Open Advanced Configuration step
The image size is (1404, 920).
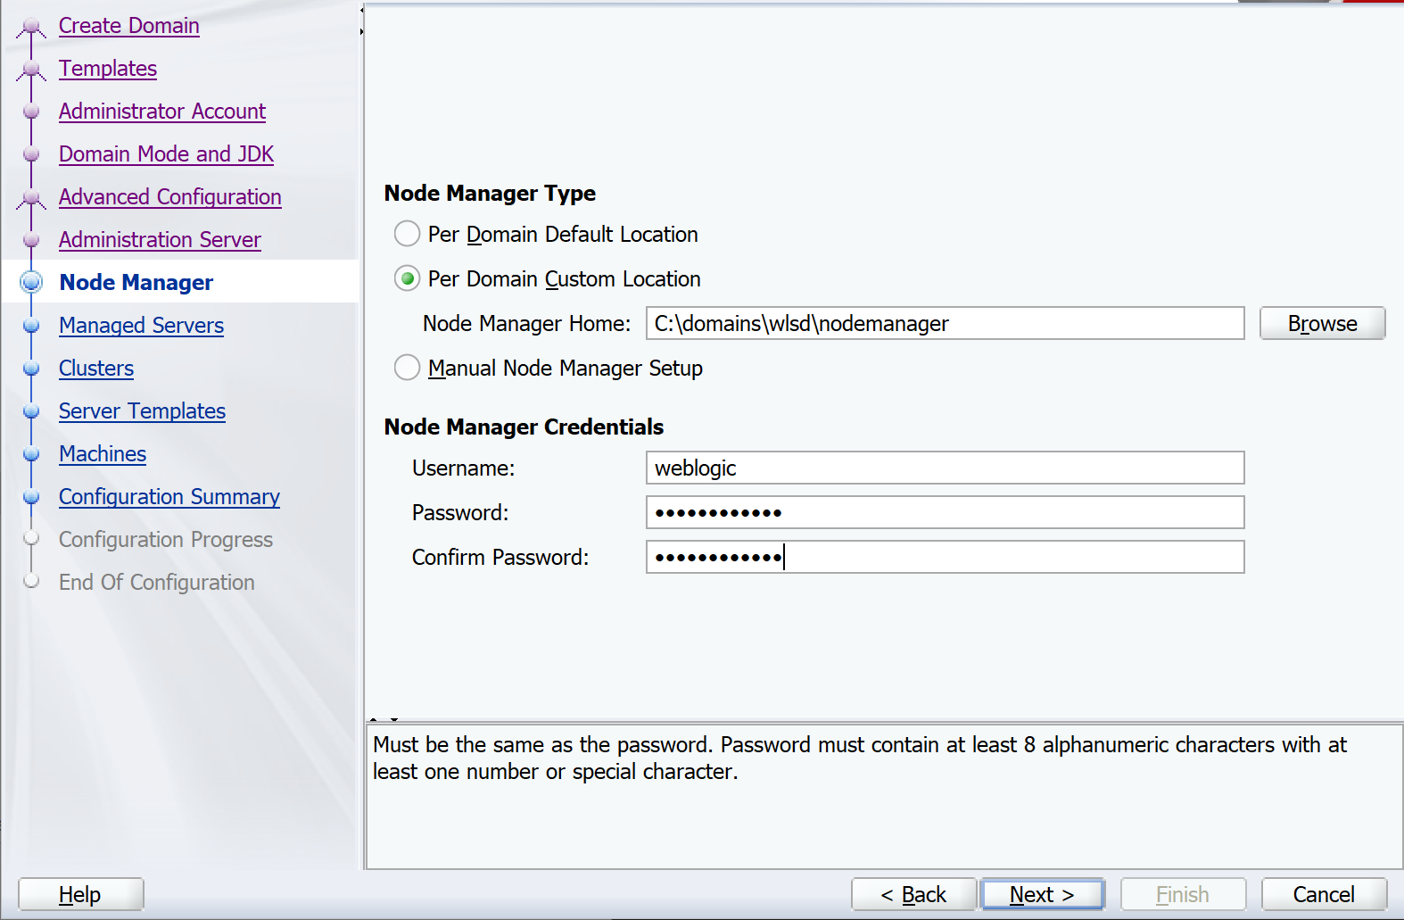pyautogui.click(x=169, y=197)
